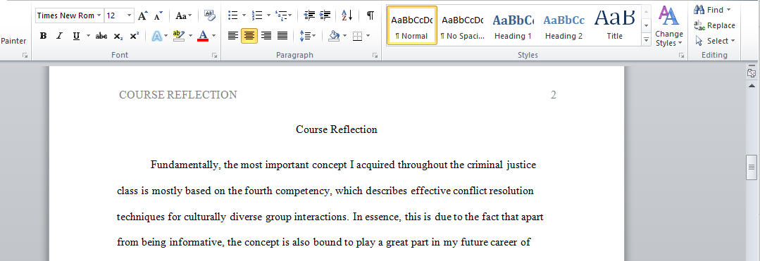Screen dimensions: 760x261
Task: Click the Grow Font icon
Action: (x=142, y=16)
